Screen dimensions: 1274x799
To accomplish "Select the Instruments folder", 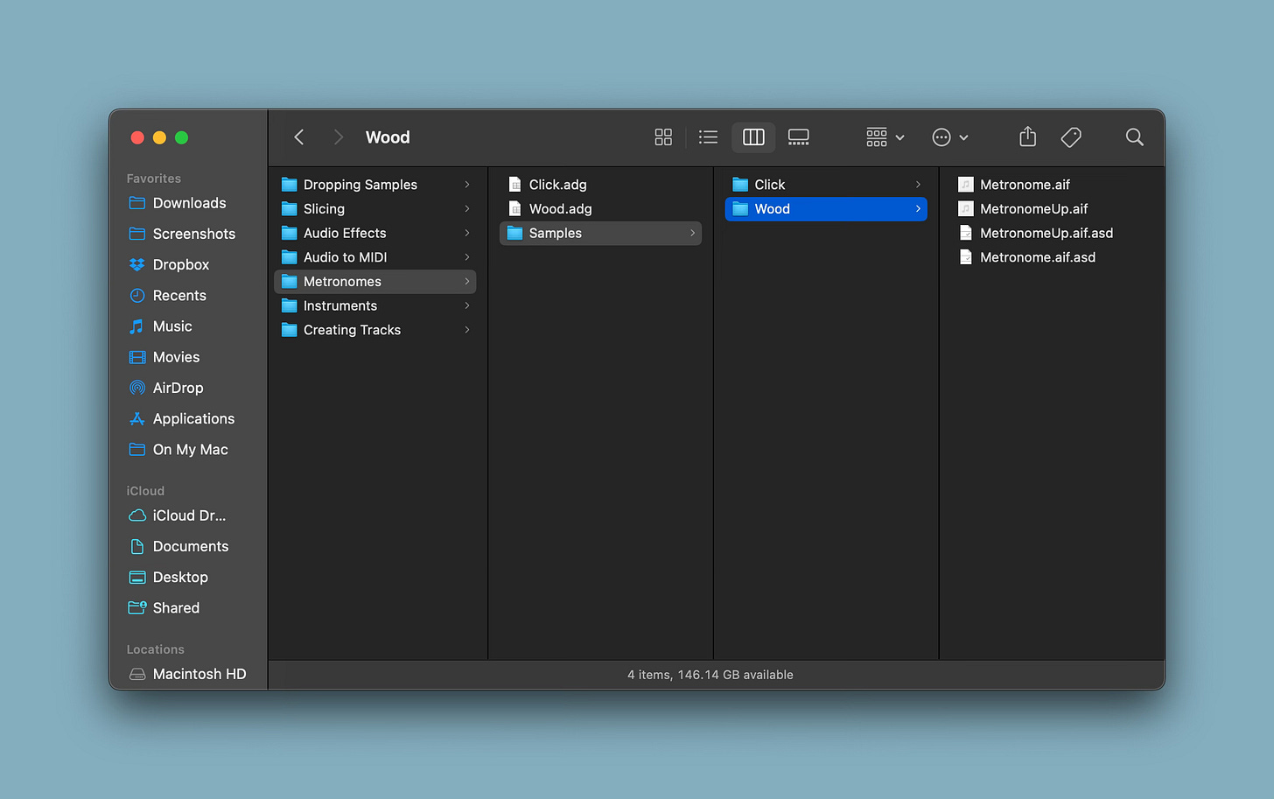I will pyautogui.click(x=375, y=305).
